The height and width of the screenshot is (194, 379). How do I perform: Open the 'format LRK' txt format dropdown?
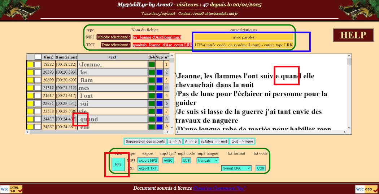[x=236, y=168]
